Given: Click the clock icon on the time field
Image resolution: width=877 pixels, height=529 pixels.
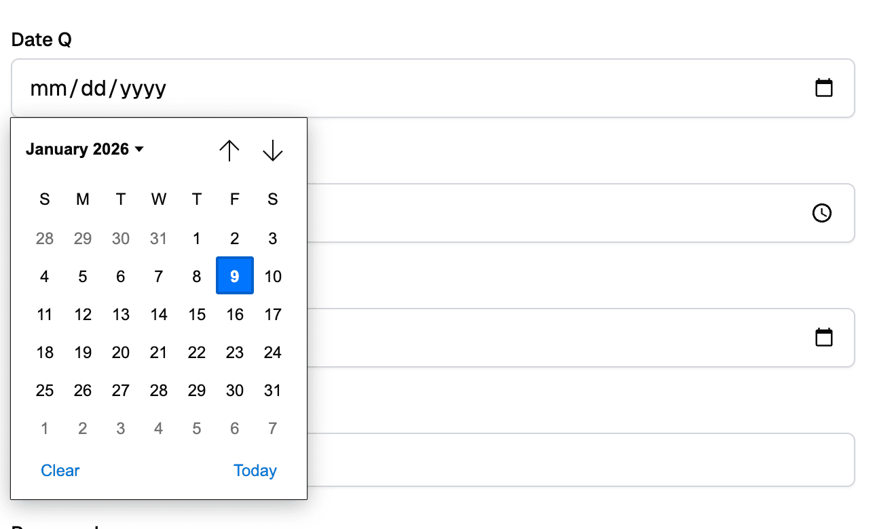Looking at the screenshot, I should point(821,212).
